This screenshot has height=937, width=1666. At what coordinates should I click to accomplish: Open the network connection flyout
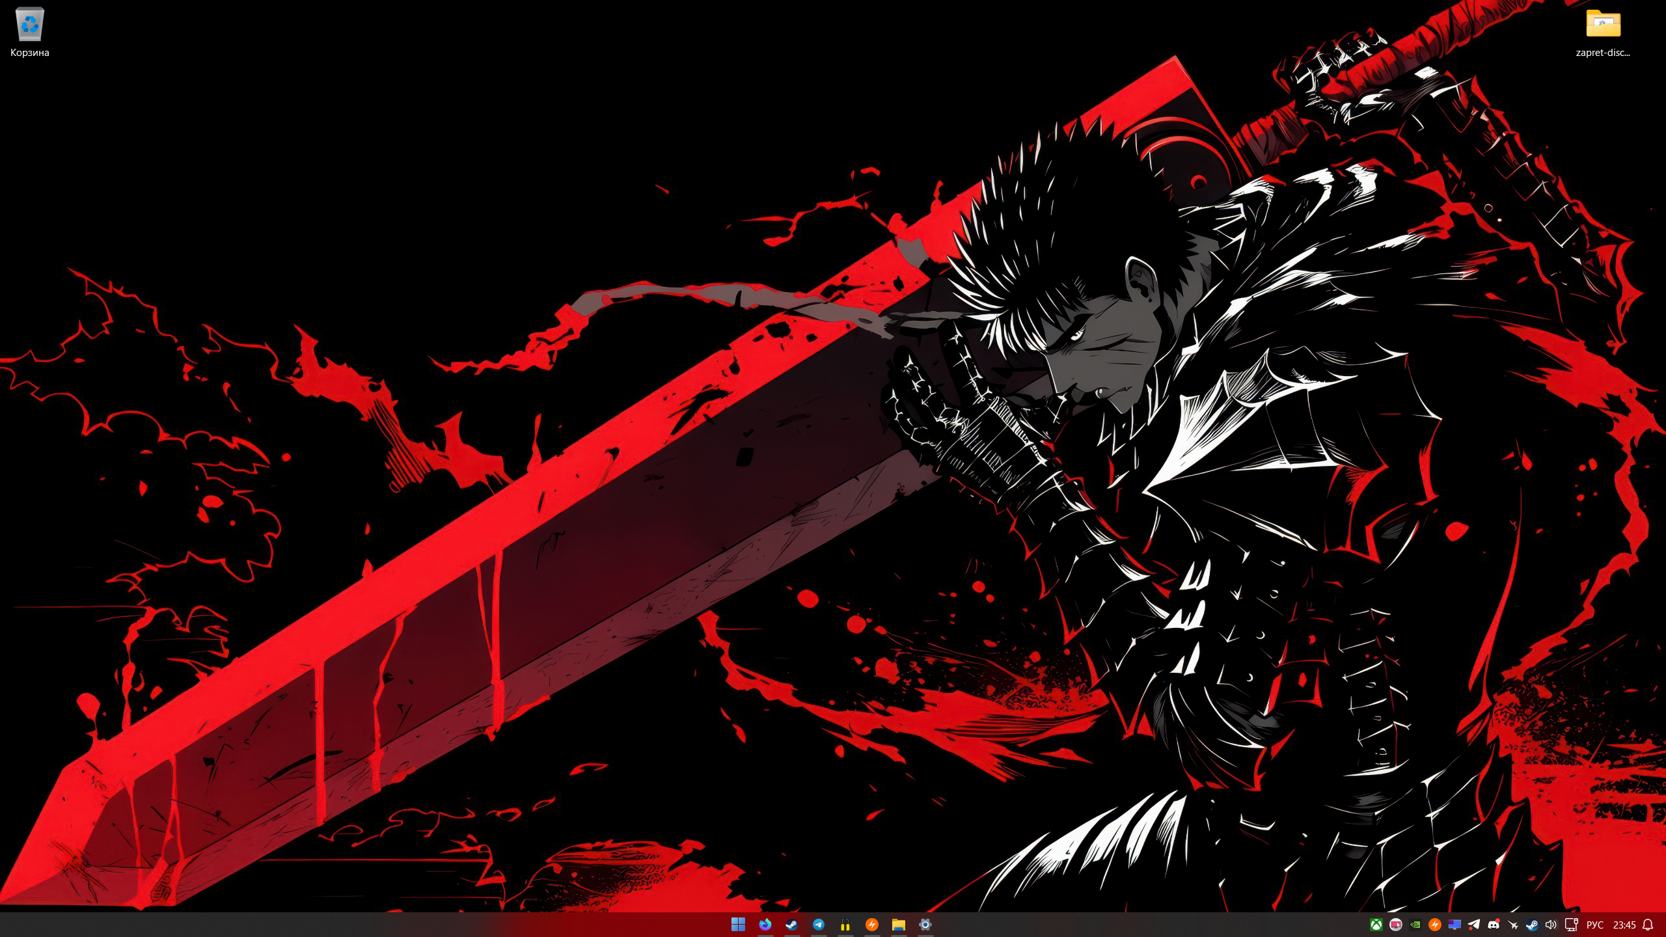(1571, 925)
